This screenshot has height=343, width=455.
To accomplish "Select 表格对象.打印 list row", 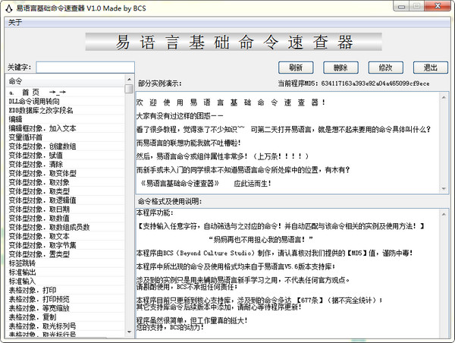I will pos(65,290).
